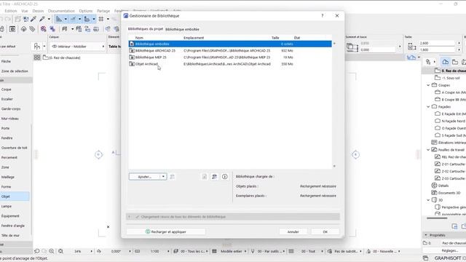Click the Reload and apply refresh icon
Screen dimensions: 466x262
(x=148, y=231)
